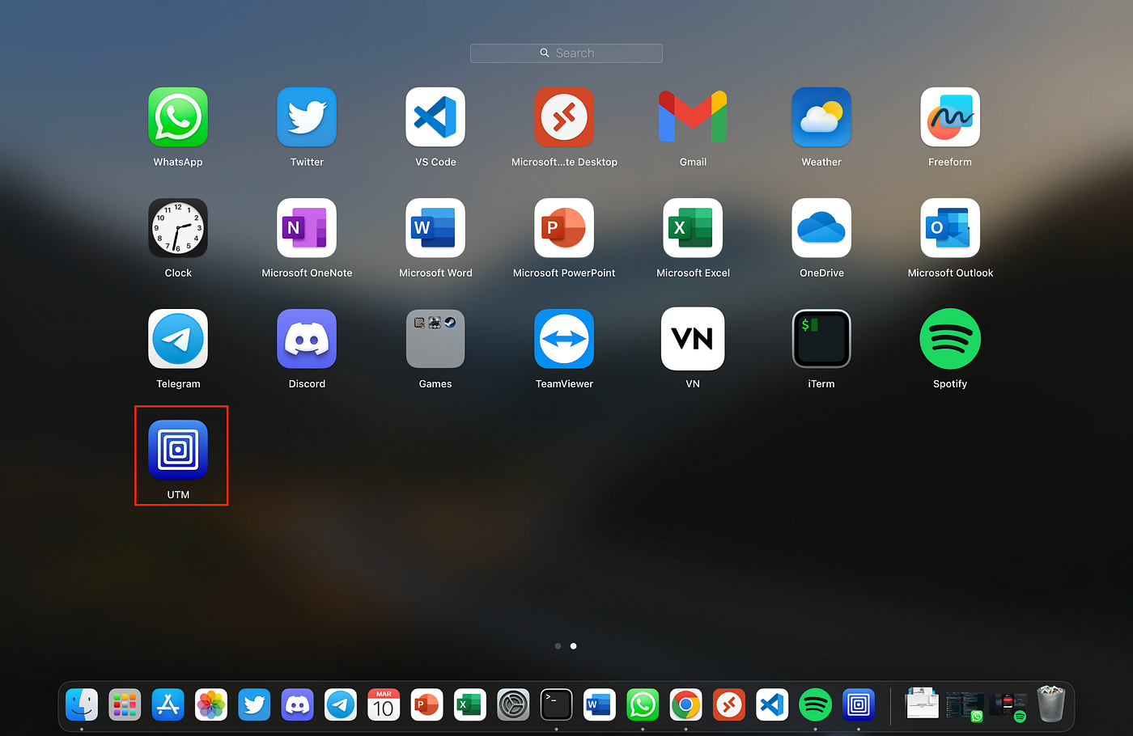The width and height of the screenshot is (1133, 736).
Task: Open App Store from the Dock
Action: pyautogui.click(x=168, y=705)
